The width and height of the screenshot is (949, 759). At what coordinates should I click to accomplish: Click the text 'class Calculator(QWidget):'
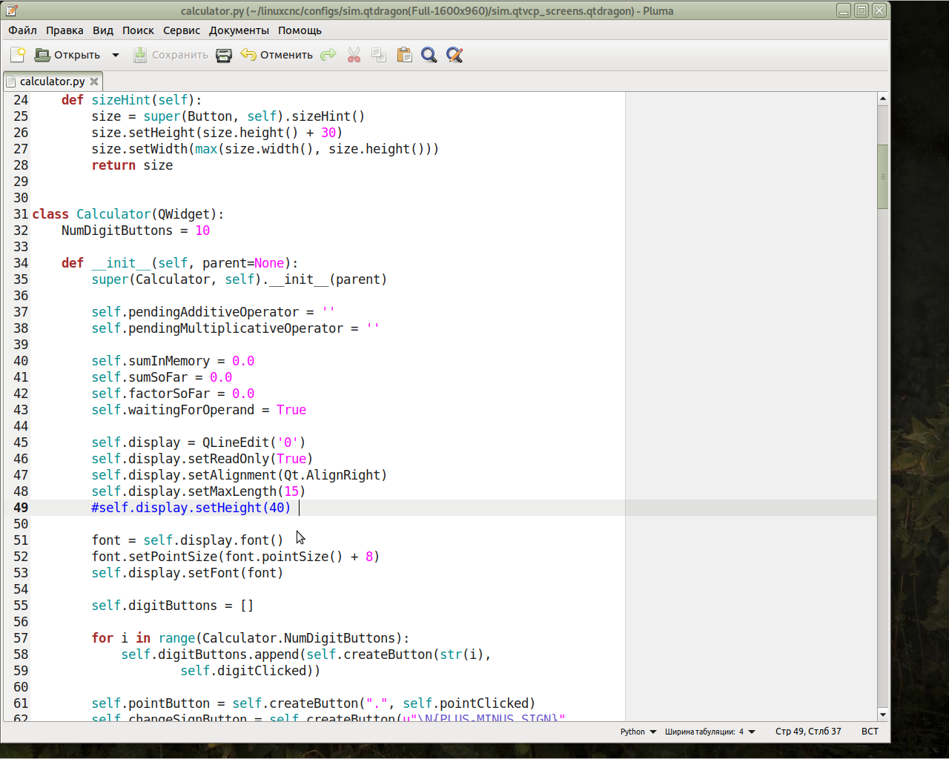128,214
